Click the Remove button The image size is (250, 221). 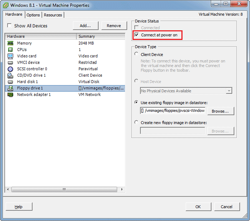pyautogui.click(x=114, y=26)
